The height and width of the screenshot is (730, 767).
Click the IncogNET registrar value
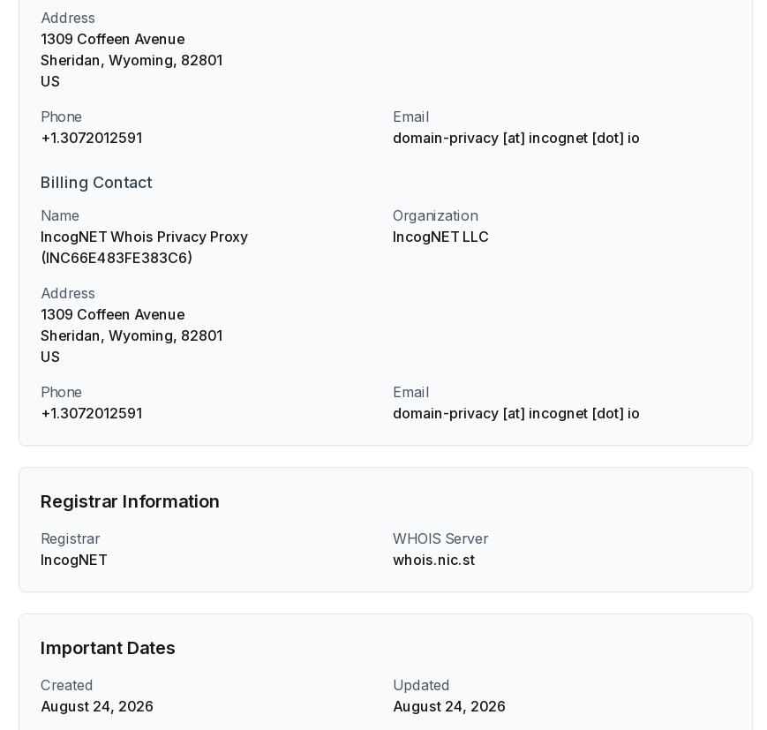(x=74, y=560)
